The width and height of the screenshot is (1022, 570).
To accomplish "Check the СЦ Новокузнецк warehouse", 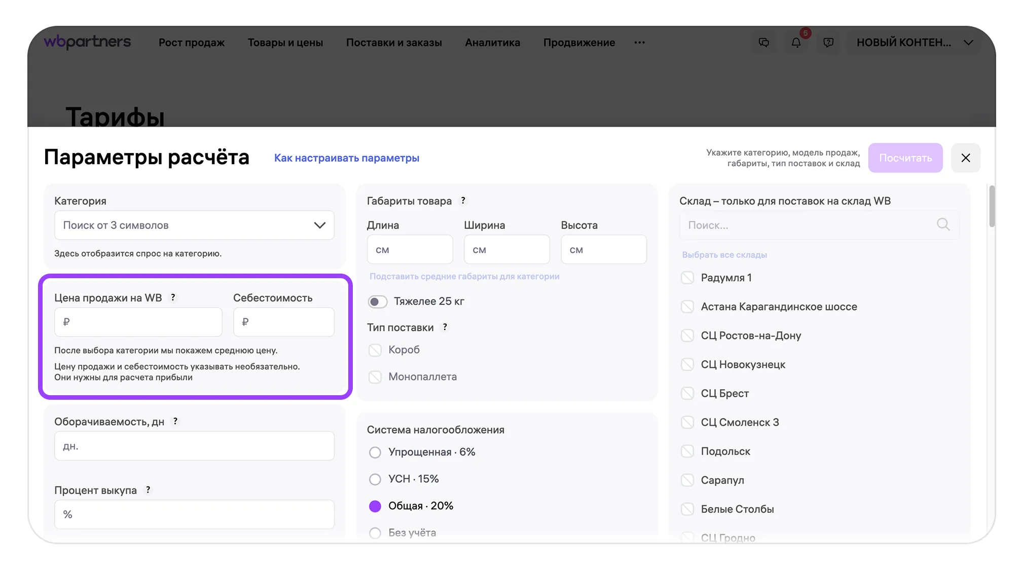I will click(x=687, y=364).
